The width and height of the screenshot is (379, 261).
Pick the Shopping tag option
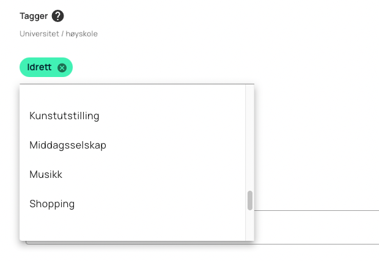tap(132, 204)
